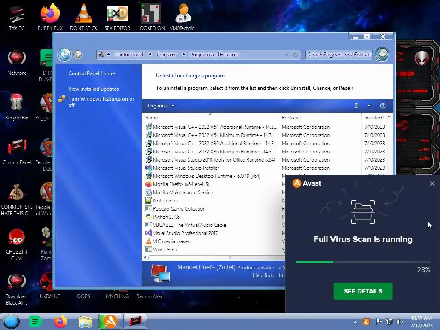Open Control Panel Home link
440x330 pixels.
pos(92,73)
